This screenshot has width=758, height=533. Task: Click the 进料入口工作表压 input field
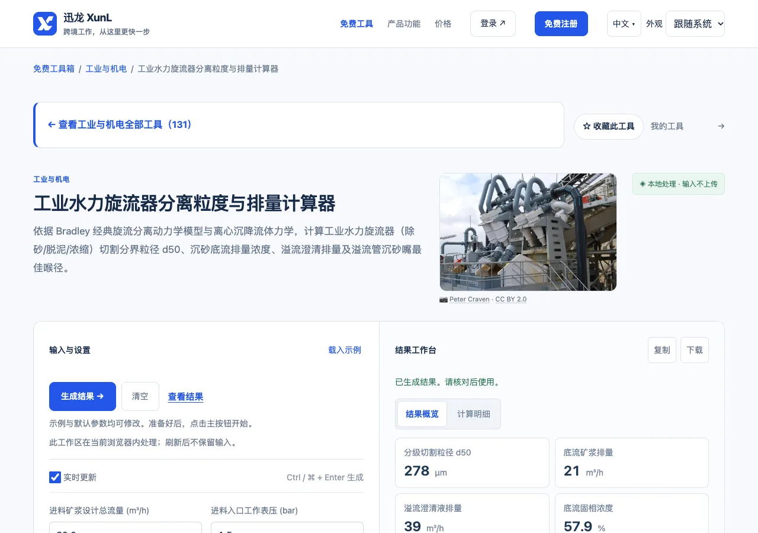click(x=287, y=527)
